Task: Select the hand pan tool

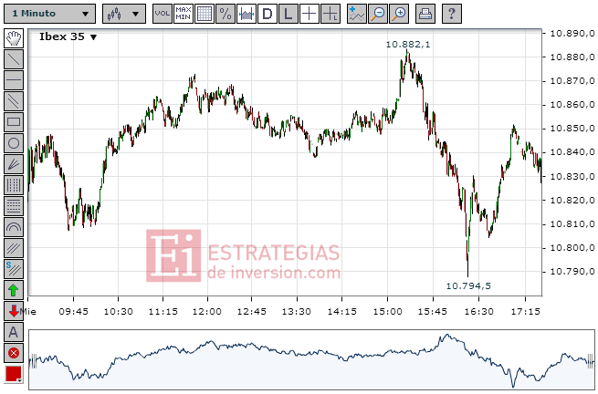Action: click(14, 38)
